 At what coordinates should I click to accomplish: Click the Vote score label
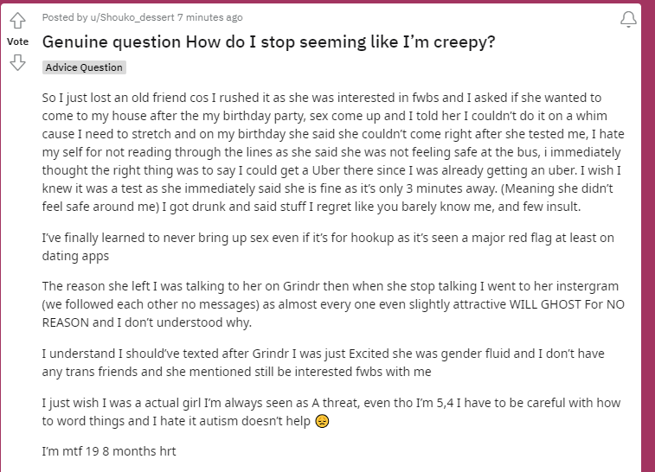[x=17, y=41]
